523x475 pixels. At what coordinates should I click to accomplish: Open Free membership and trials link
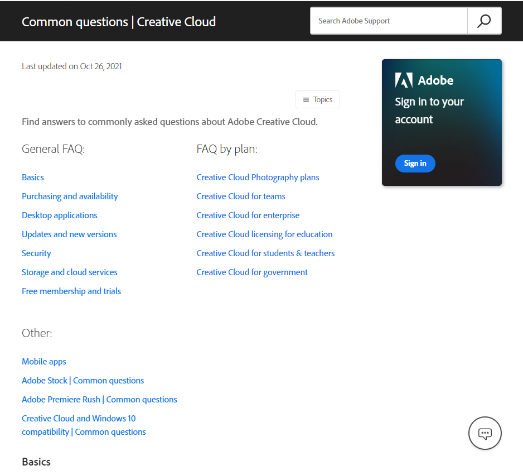click(71, 291)
